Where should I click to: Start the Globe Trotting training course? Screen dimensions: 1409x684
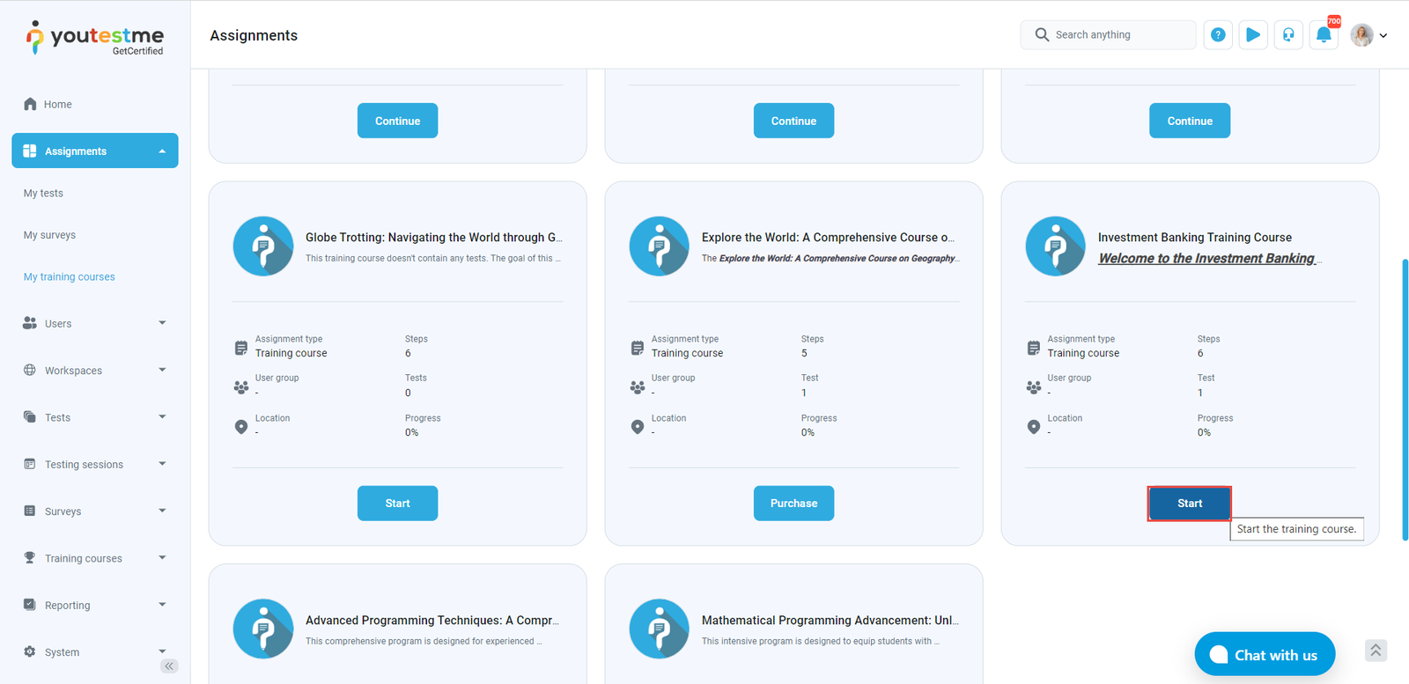397,504
